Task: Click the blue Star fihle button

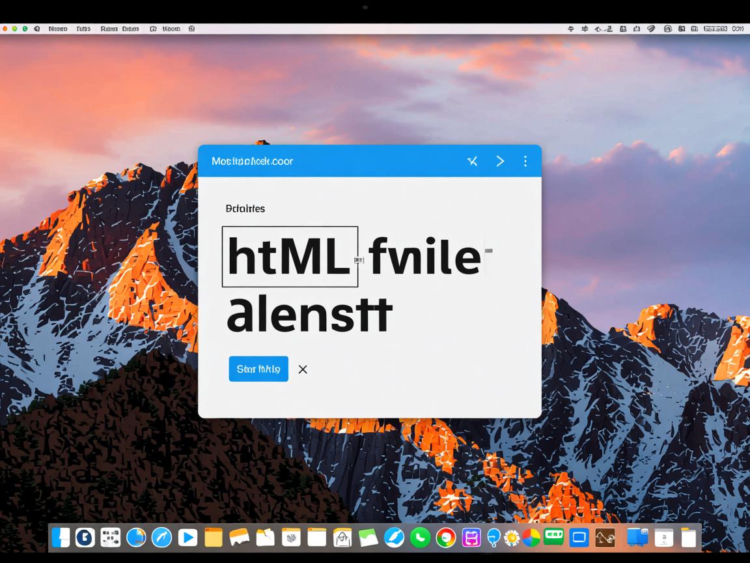Action: click(x=258, y=369)
